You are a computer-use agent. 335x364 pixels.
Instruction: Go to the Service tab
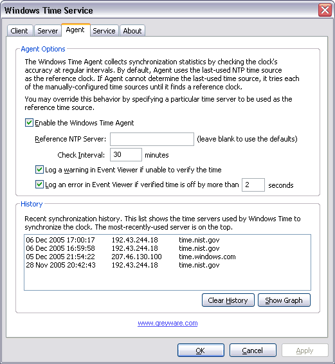(104, 31)
